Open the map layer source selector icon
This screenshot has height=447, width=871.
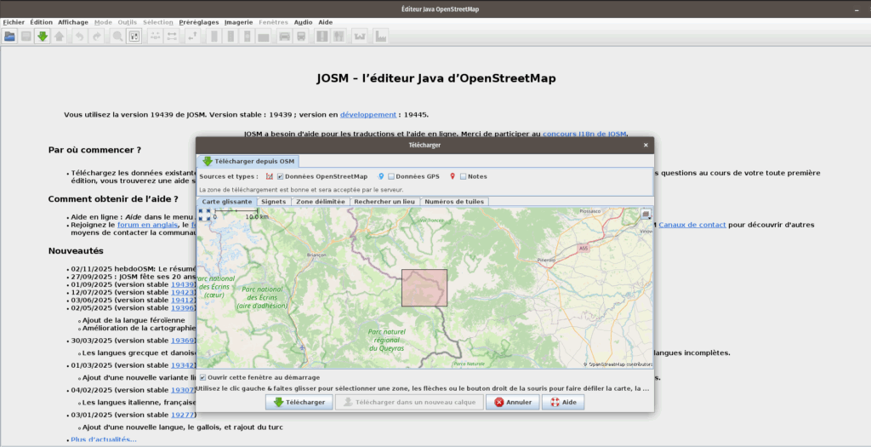tap(646, 215)
